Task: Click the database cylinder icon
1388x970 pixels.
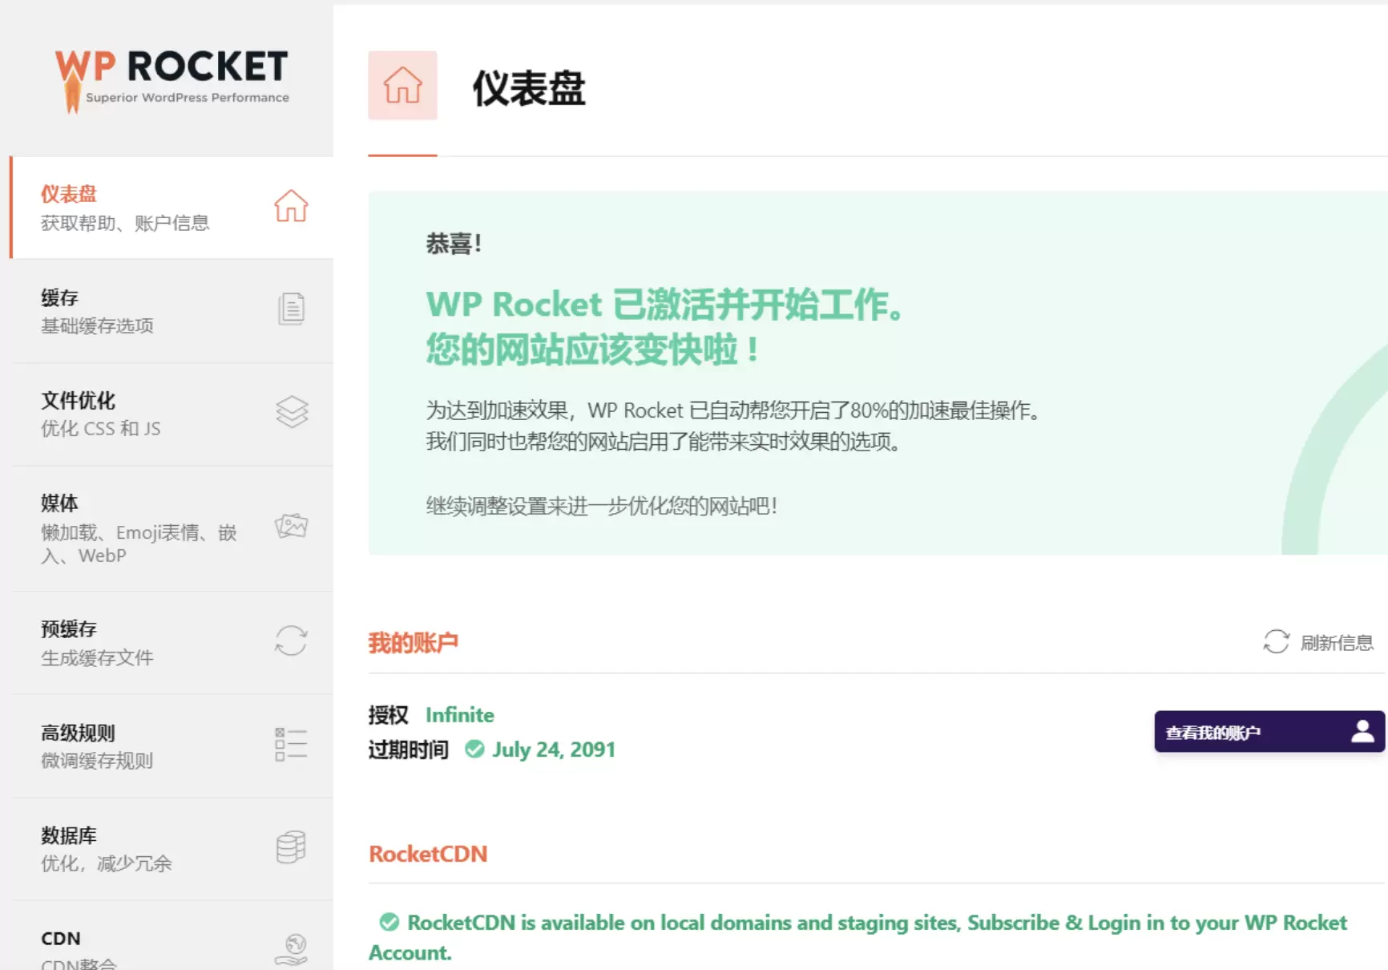Action: 291,847
